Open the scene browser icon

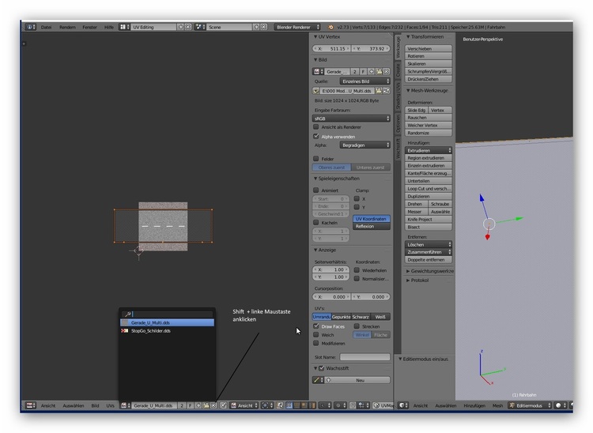coord(200,27)
